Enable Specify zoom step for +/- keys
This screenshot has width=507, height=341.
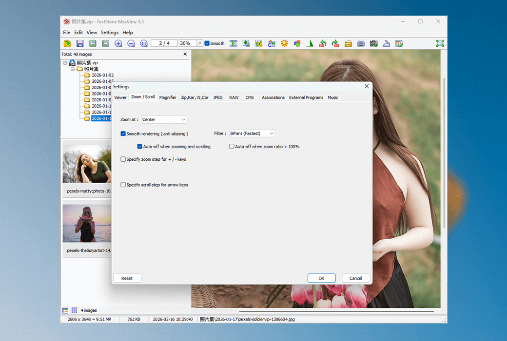(123, 159)
